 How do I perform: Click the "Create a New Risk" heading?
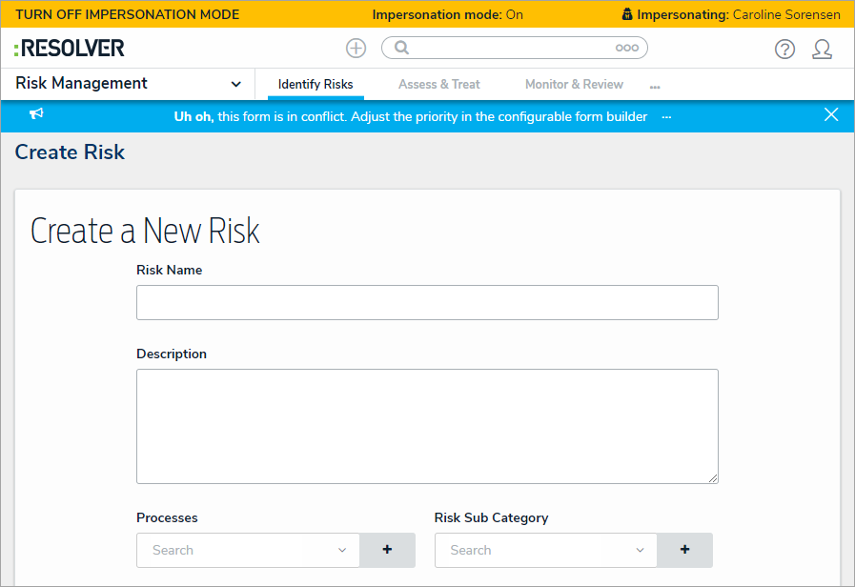coord(145,231)
